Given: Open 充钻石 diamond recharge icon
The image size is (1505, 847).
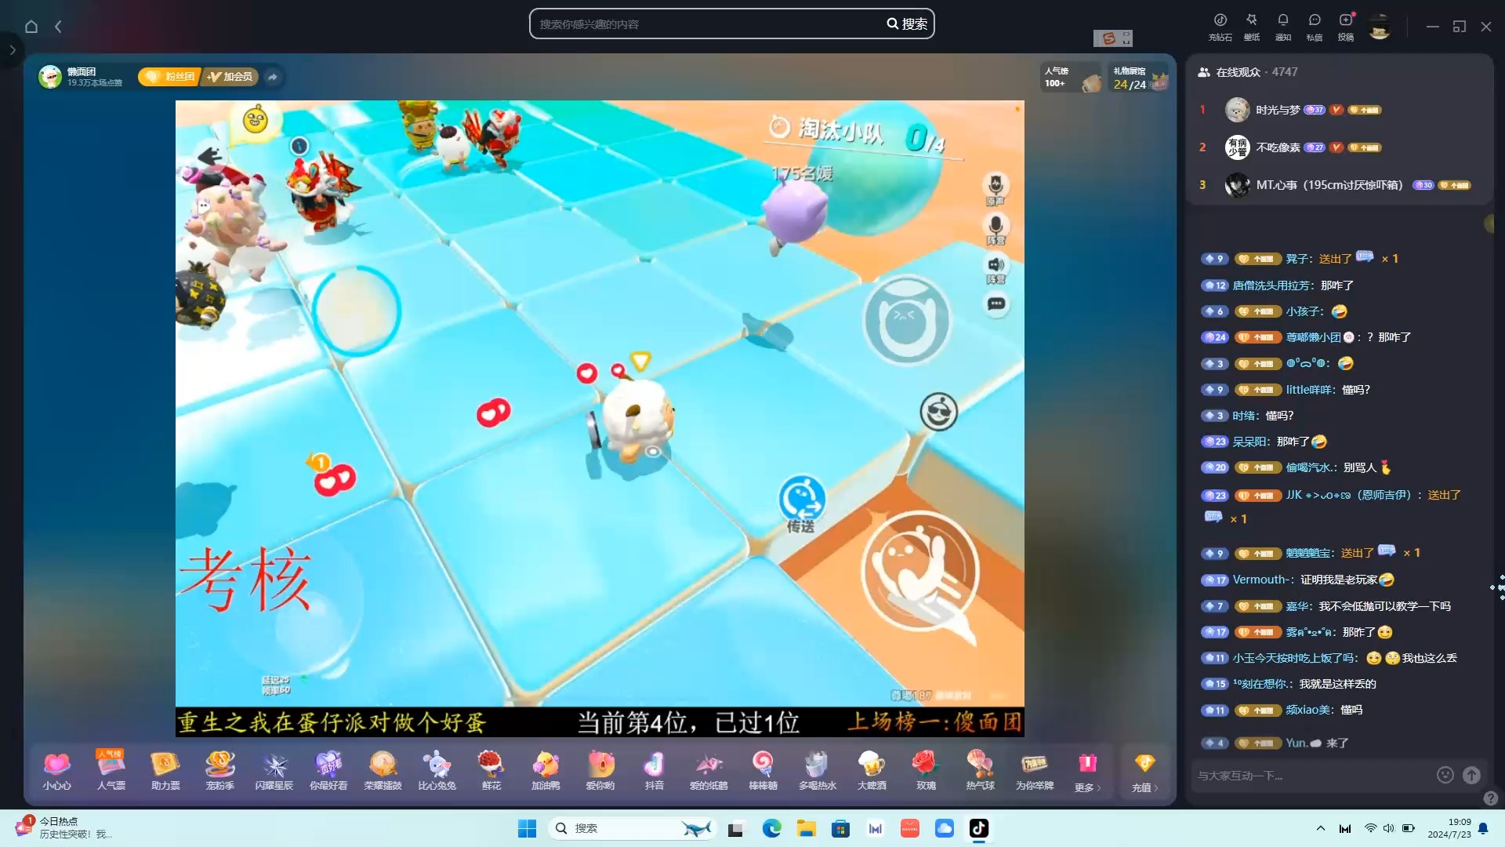Looking at the screenshot, I should coord(1220,27).
